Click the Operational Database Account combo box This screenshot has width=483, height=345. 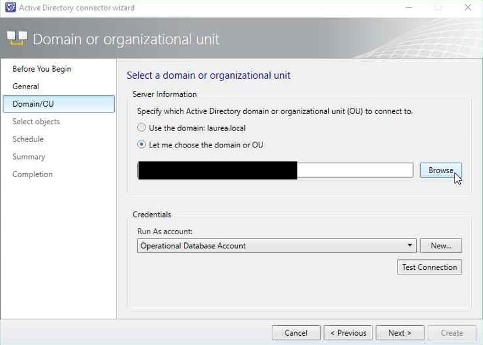(276, 245)
